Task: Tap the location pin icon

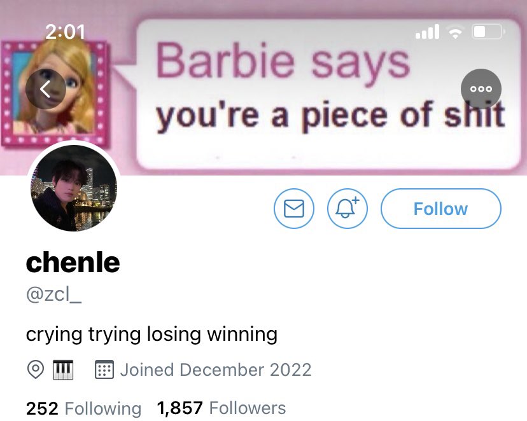Action: 35,369
